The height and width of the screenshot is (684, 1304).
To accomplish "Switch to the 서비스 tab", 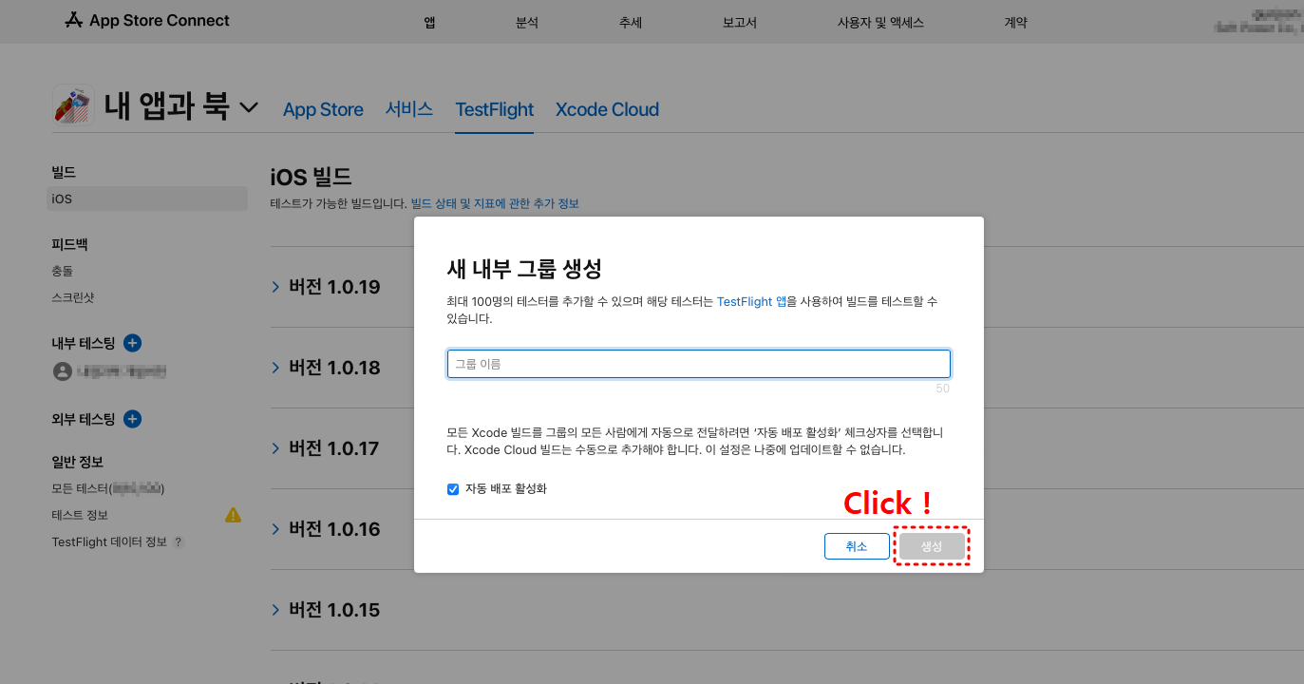I will coord(409,109).
